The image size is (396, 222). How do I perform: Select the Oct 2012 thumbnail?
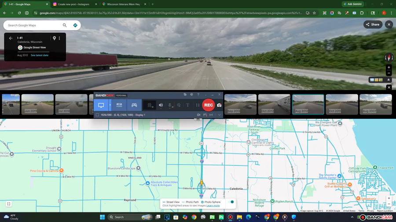pyautogui.click(x=274, y=104)
